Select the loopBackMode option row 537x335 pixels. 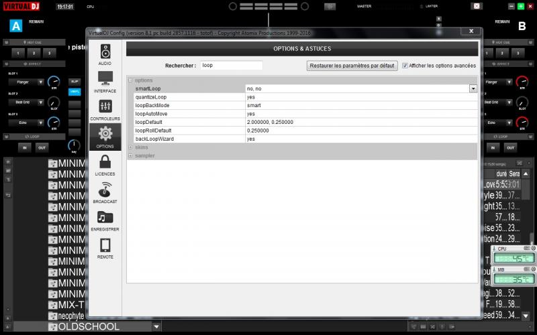pos(305,105)
